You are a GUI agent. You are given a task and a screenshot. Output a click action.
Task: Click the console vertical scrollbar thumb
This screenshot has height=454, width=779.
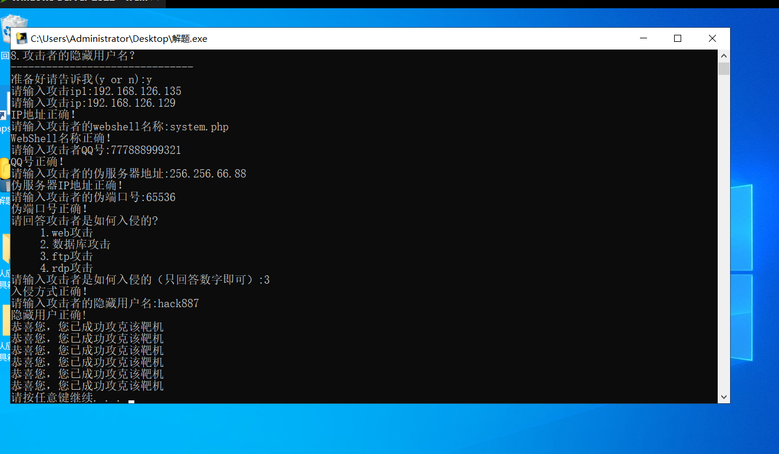[x=724, y=68]
